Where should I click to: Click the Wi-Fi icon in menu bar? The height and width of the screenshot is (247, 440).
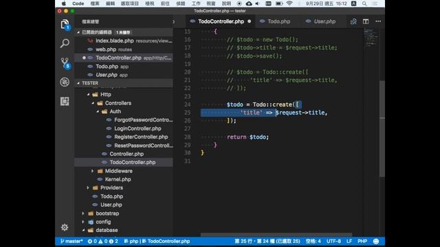click(x=289, y=3)
